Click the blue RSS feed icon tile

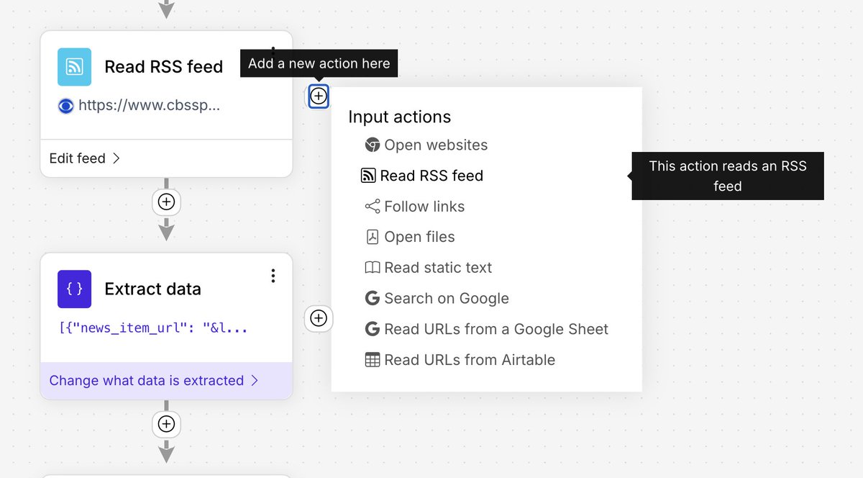[75, 67]
